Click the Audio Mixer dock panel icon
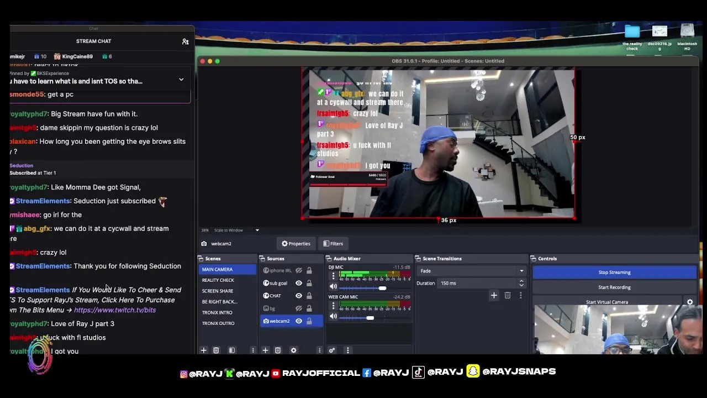Image resolution: width=707 pixels, height=398 pixels. tap(329, 259)
